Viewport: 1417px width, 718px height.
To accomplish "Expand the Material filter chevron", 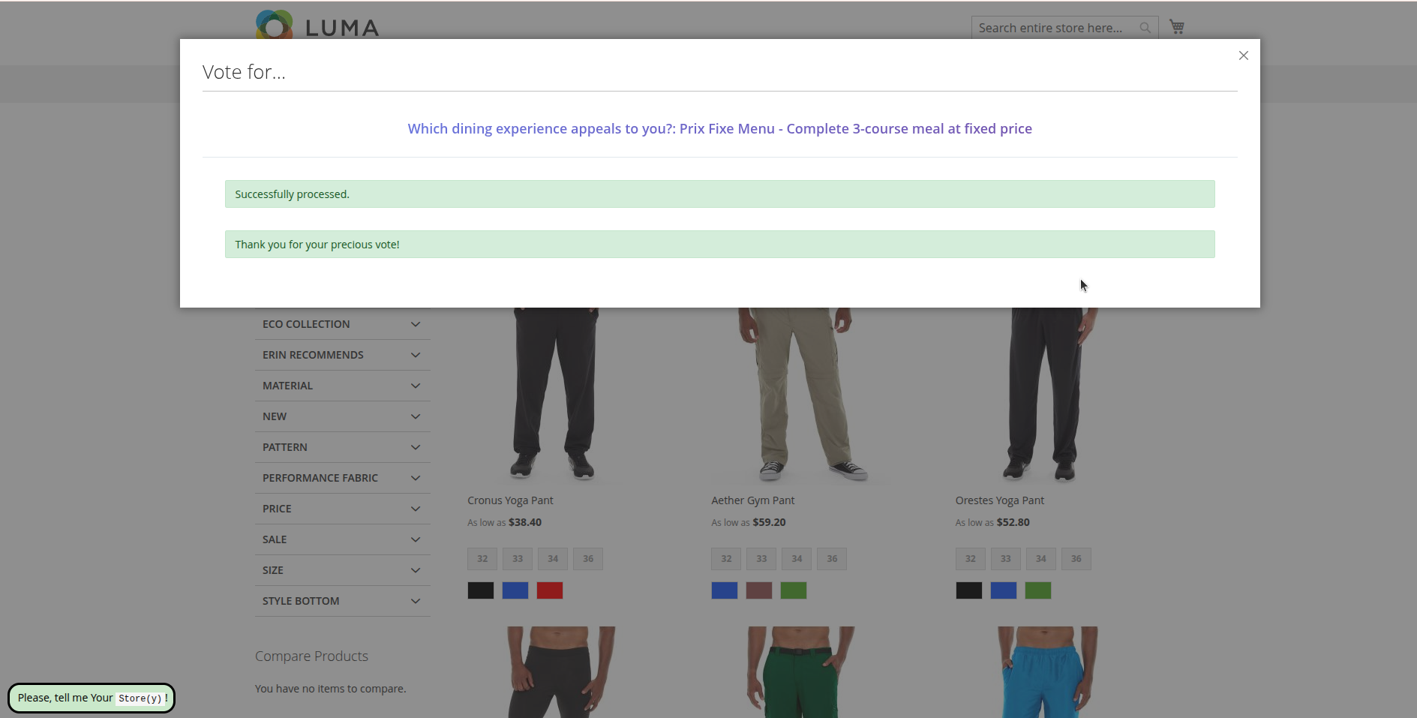I will pos(415,386).
